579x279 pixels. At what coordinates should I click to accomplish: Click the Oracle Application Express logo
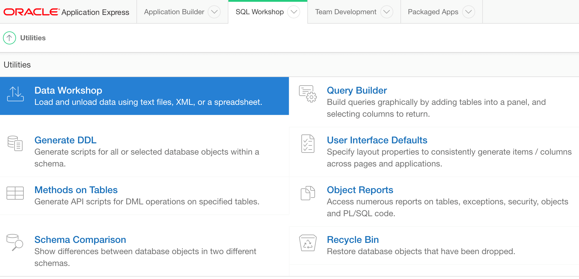coord(66,12)
